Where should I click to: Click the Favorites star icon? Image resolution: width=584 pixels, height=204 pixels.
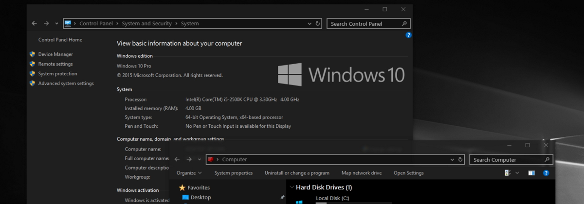182,187
